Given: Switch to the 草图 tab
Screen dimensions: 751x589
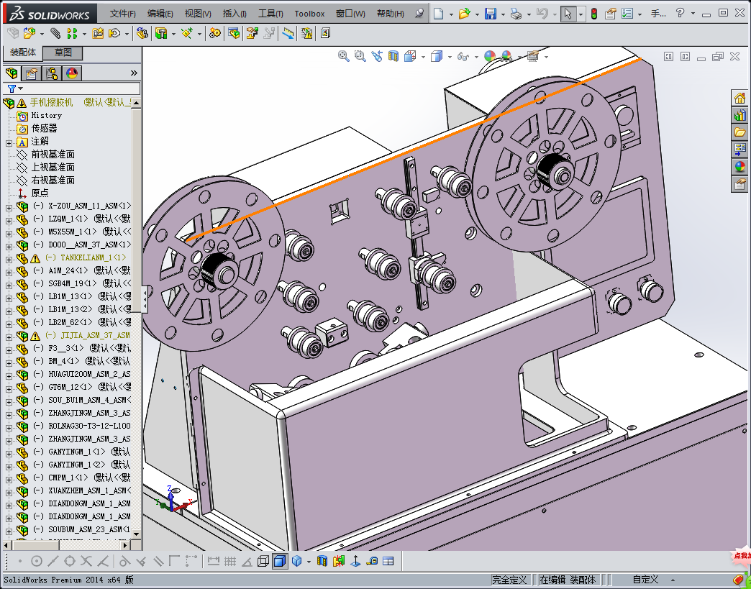Looking at the screenshot, I should point(63,52).
